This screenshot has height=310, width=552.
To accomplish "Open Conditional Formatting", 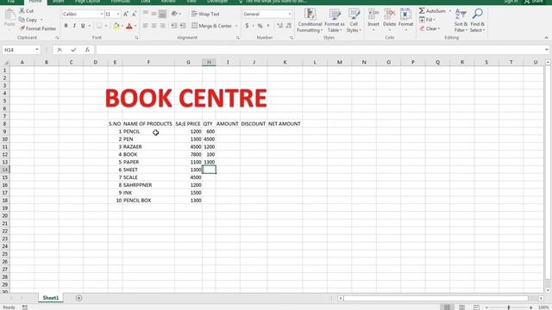I will tap(310, 21).
